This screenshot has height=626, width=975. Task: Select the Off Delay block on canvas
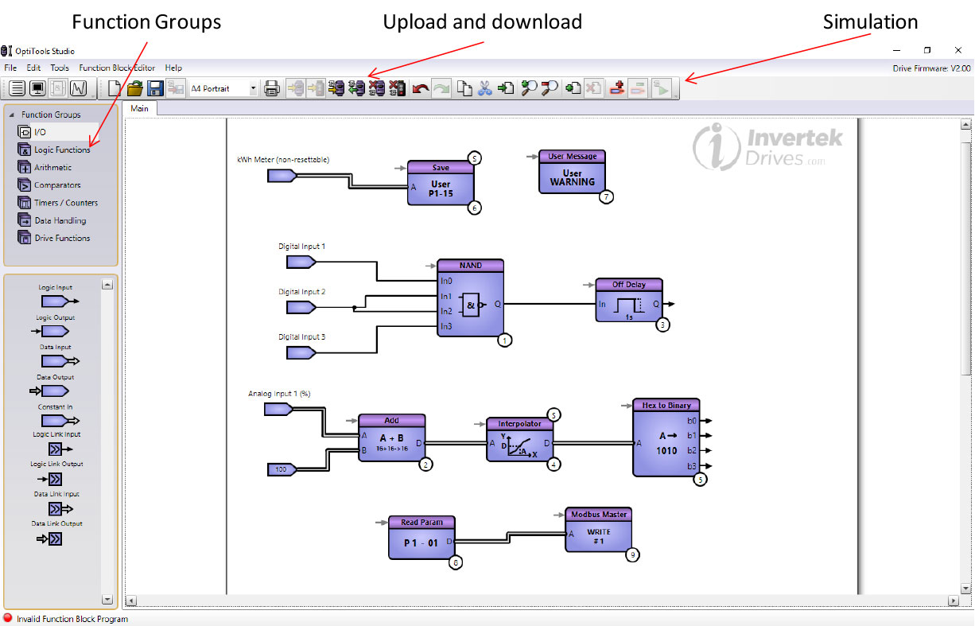628,300
